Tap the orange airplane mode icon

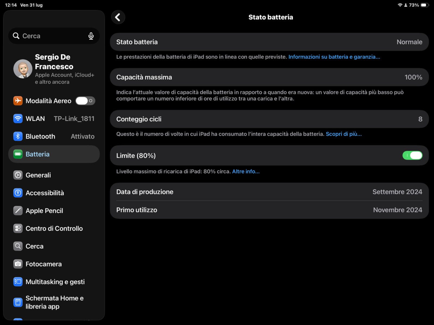click(x=18, y=101)
